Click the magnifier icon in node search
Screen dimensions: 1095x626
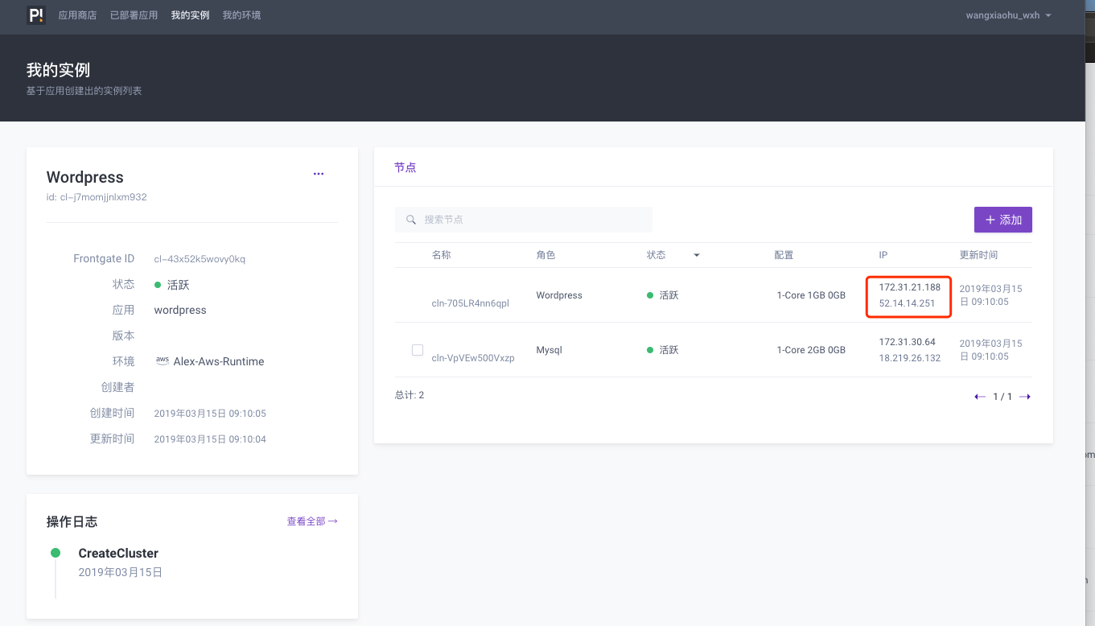[x=411, y=219]
